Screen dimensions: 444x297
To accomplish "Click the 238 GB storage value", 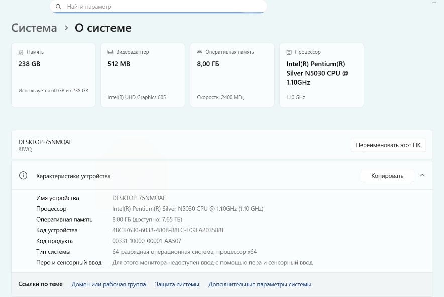I will coord(29,64).
